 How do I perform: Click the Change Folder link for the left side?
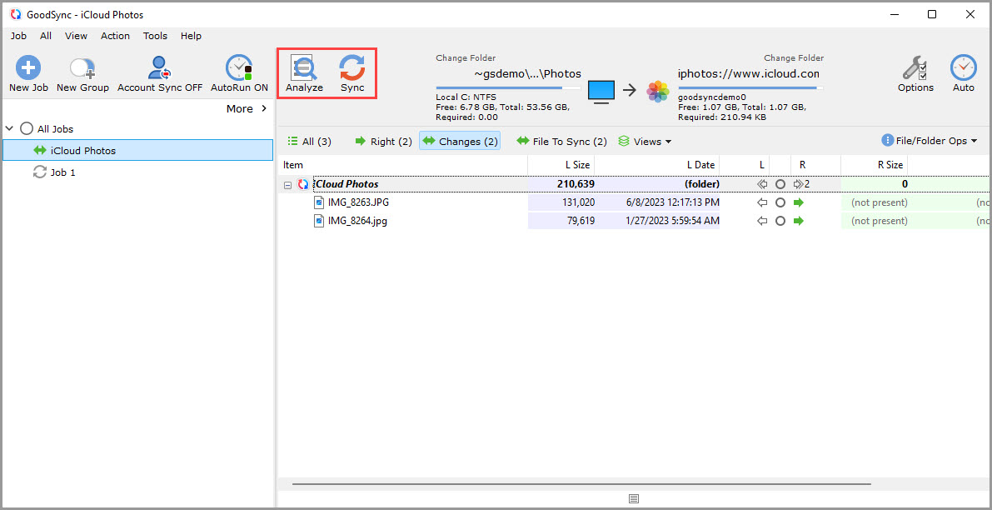pyautogui.click(x=466, y=57)
